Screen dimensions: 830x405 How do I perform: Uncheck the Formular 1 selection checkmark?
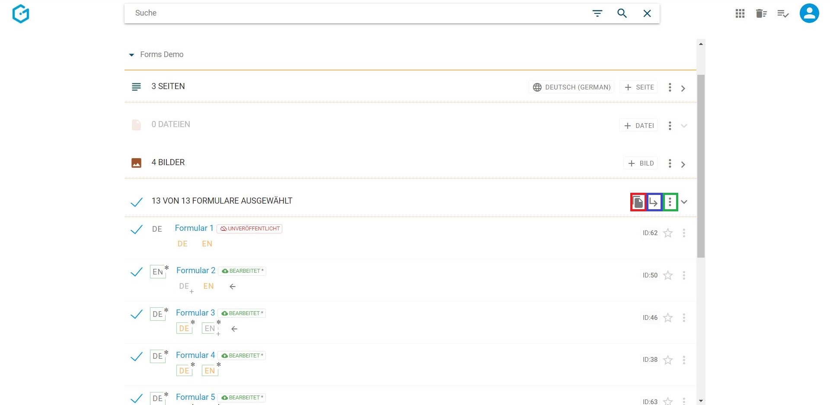(137, 229)
